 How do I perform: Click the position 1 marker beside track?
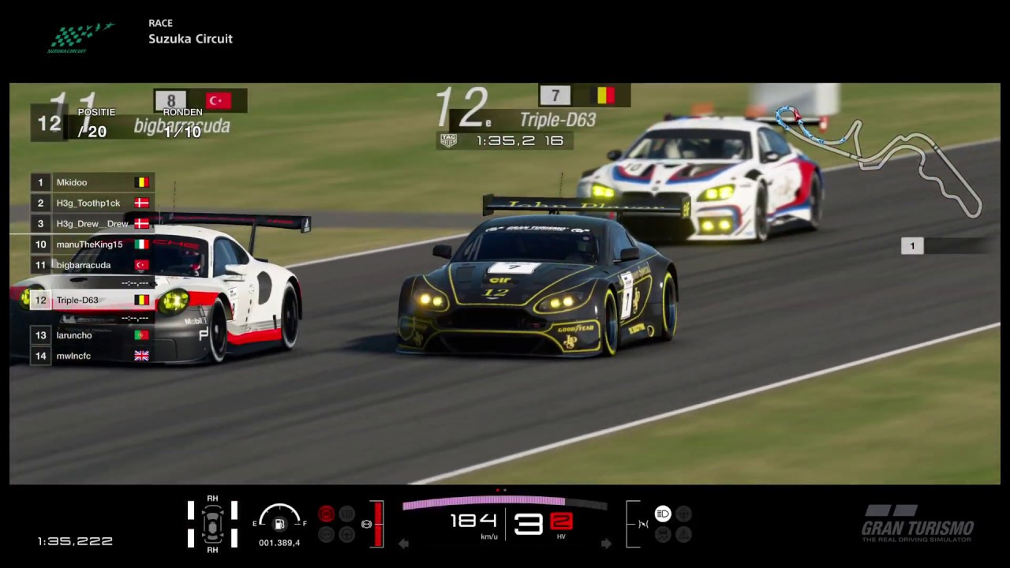(x=912, y=246)
